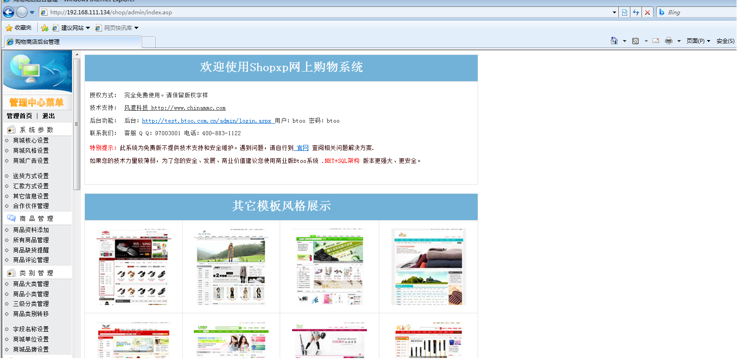Image resolution: width=737 pixels, height=359 pixels.
Task: Open 商品大类管理 in the sidebar
Action: (x=31, y=284)
